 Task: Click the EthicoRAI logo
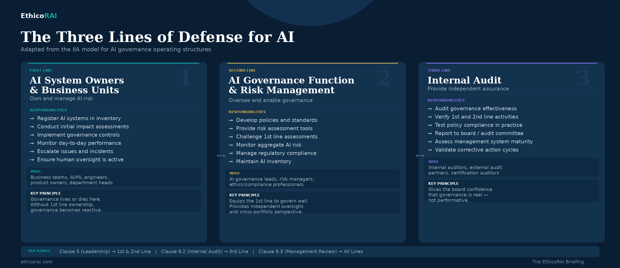(x=39, y=16)
